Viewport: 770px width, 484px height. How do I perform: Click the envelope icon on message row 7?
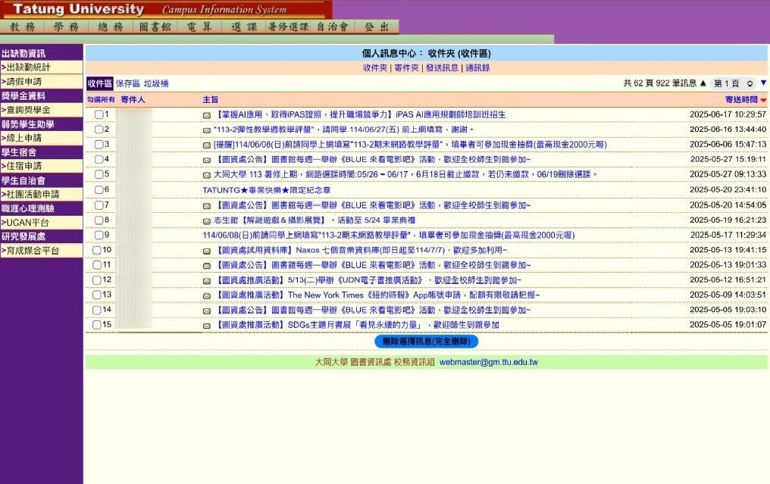207,206
